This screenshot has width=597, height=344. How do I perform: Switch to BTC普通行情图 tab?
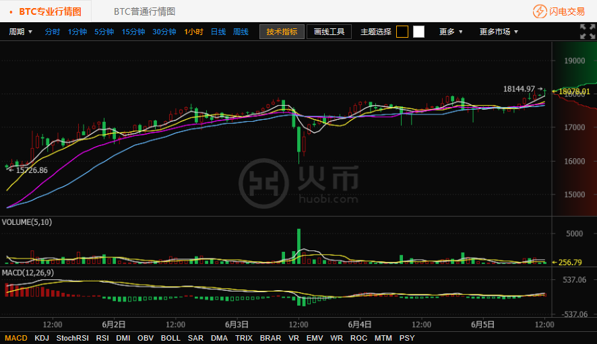click(144, 11)
